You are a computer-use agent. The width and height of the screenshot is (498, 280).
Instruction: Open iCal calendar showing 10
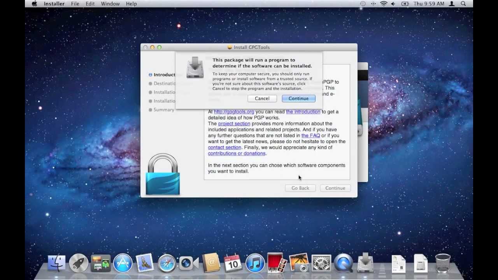click(233, 263)
